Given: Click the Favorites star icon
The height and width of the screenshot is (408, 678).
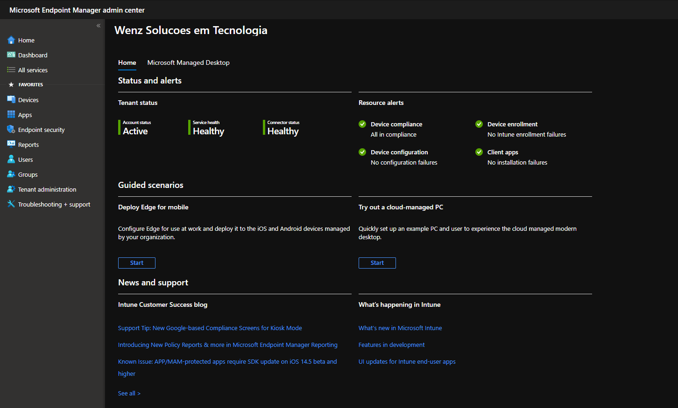Looking at the screenshot, I should pos(11,85).
